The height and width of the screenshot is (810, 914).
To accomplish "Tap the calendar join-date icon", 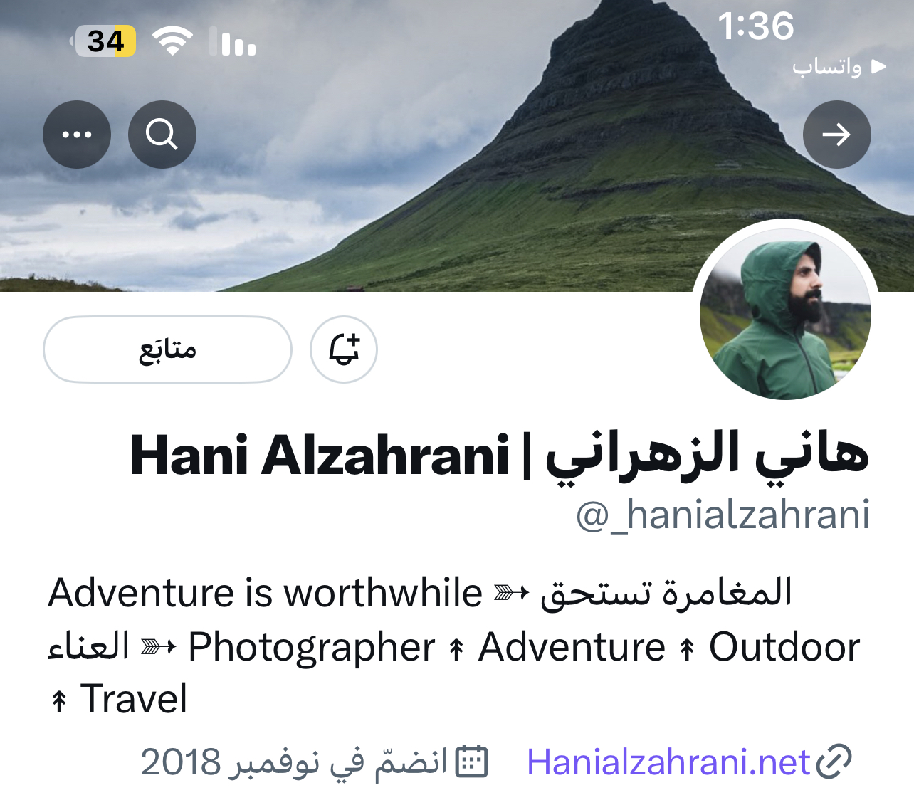I will 471,762.
